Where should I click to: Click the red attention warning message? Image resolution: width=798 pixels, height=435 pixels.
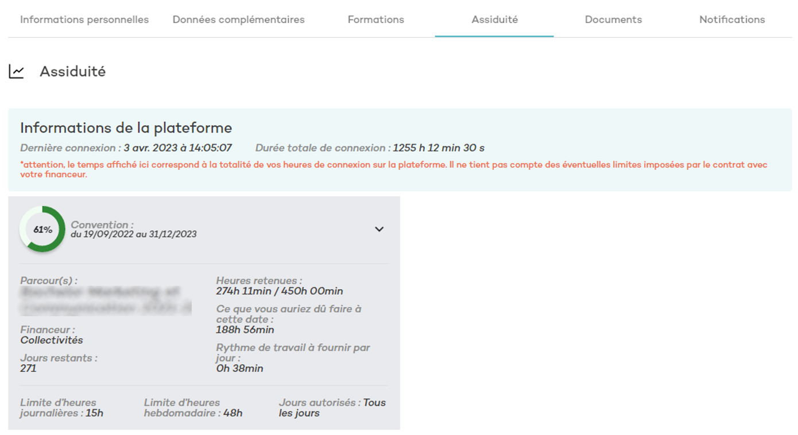point(393,169)
